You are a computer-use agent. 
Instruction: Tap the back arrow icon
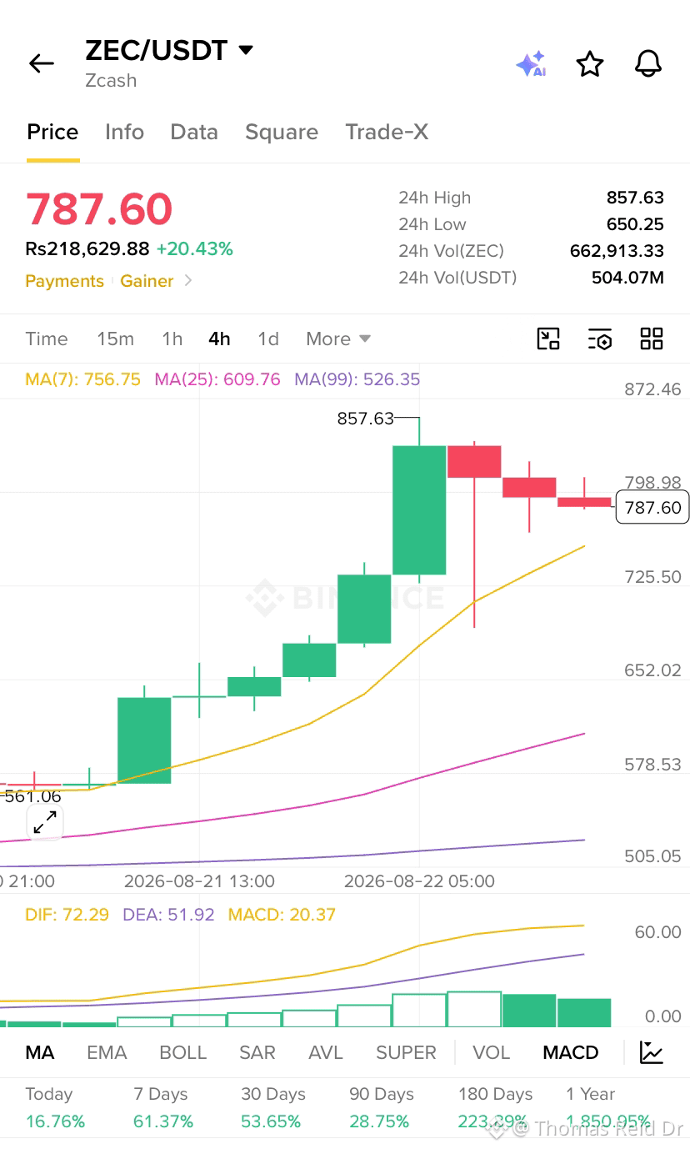pyautogui.click(x=41, y=63)
